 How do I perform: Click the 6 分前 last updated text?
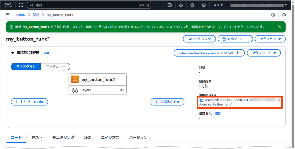coord(203,86)
